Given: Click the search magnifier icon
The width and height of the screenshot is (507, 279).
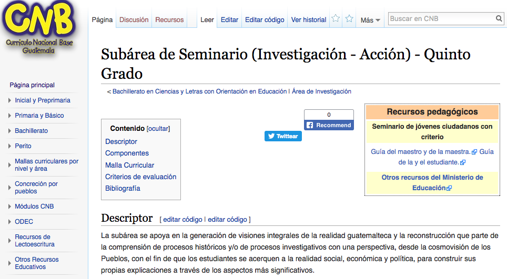Looking at the screenshot, I should 499,19.
